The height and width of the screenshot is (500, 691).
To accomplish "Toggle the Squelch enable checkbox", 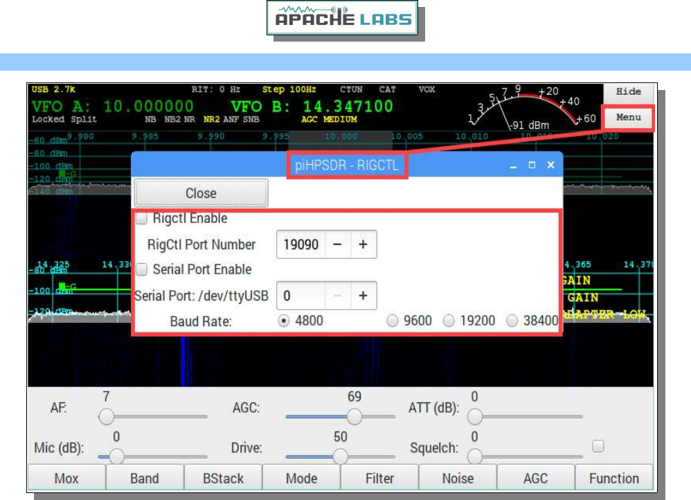I will (598, 446).
